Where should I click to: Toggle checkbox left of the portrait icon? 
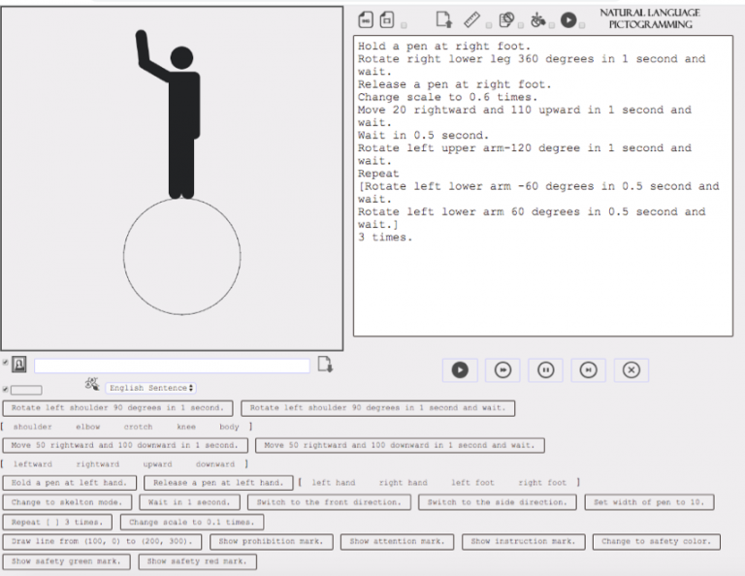tap(5, 363)
